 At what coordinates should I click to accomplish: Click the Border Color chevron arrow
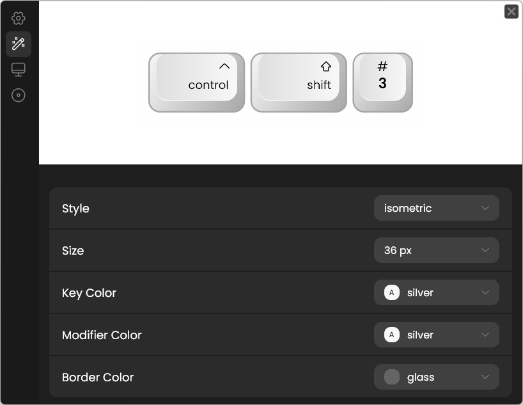(x=485, y=377)
